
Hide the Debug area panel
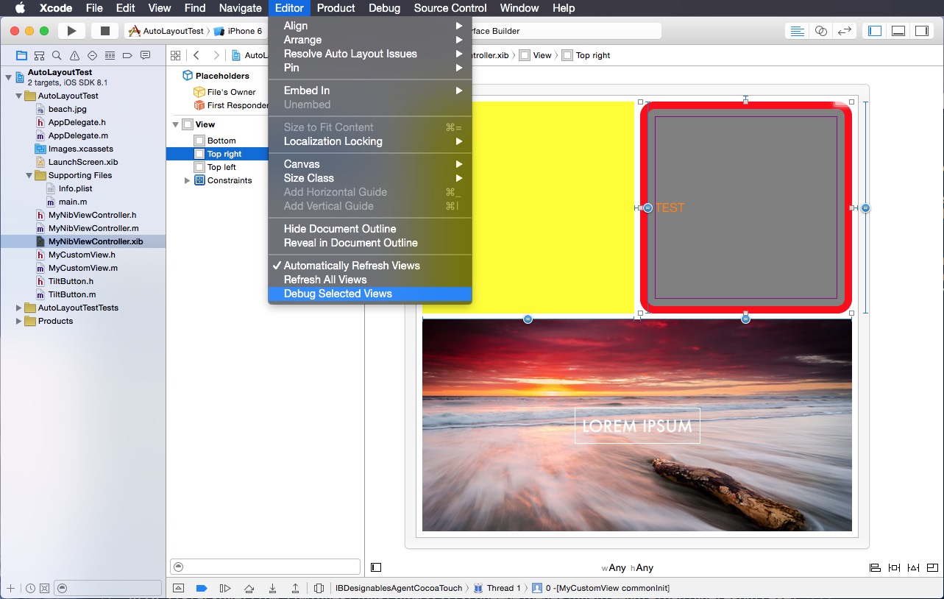coord(178,588)
